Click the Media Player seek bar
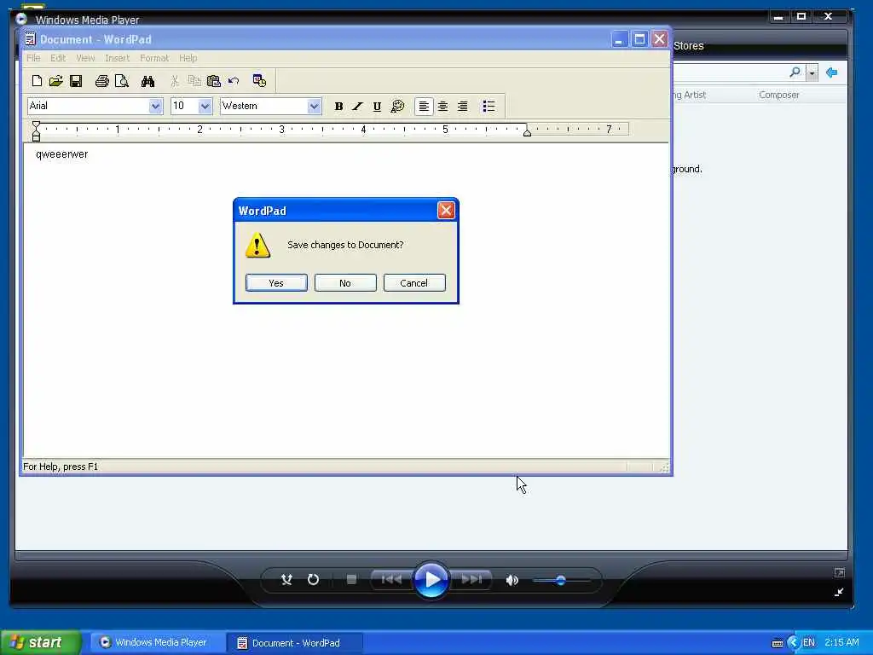873x655 pixels. [431, 554]
